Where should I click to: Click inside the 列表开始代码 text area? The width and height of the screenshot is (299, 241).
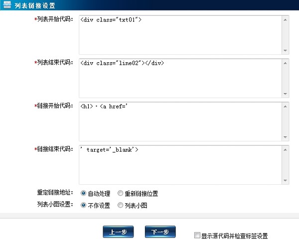[x=179, y=34]
